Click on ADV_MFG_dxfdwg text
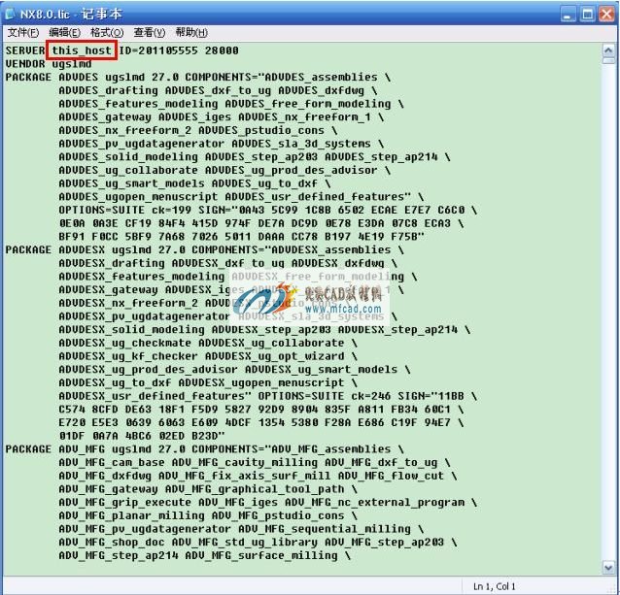 [x=105, y=477]
